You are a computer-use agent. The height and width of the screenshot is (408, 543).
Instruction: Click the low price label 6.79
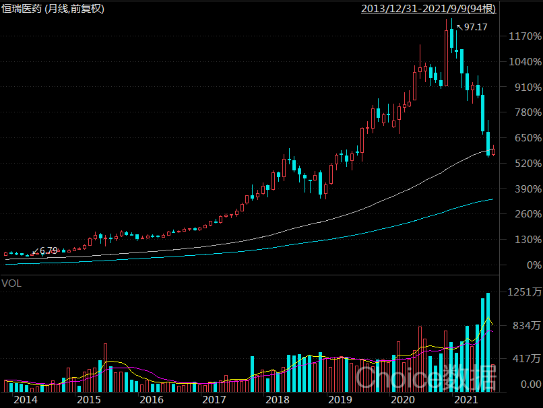tap(49, 250)
